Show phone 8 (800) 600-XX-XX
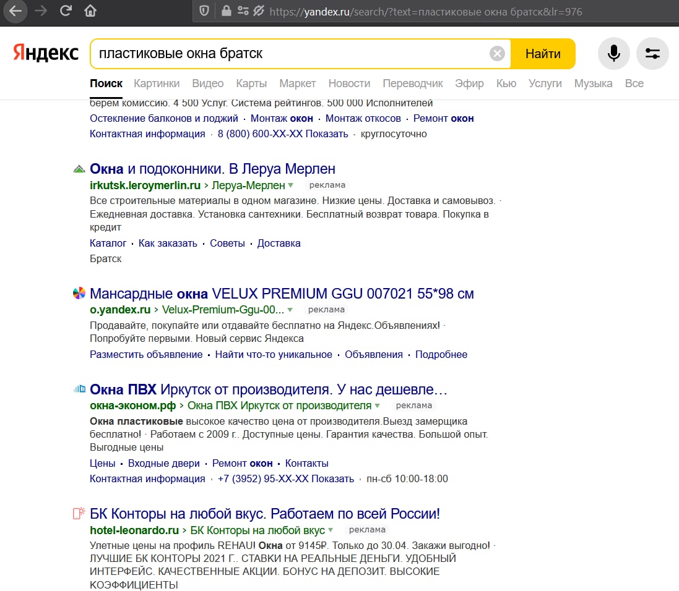 coord(283,134)
